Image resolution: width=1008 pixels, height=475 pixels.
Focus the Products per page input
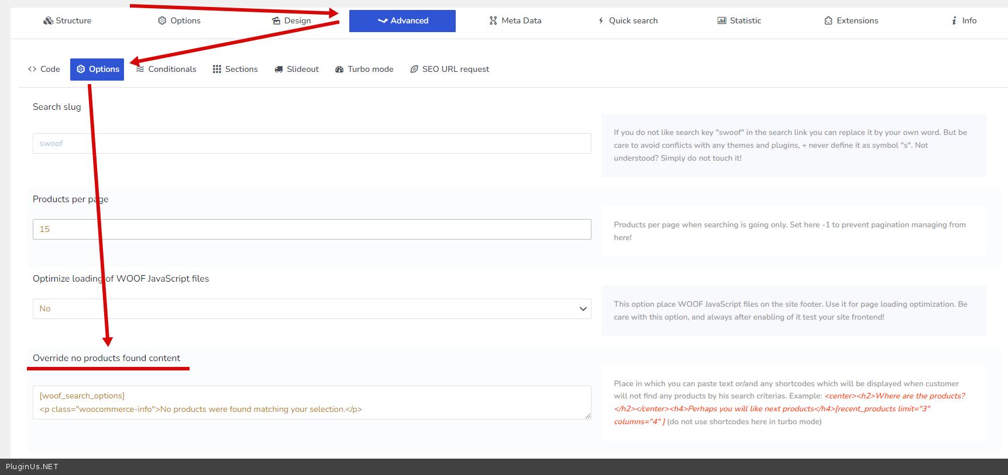(x=312, y=230)
